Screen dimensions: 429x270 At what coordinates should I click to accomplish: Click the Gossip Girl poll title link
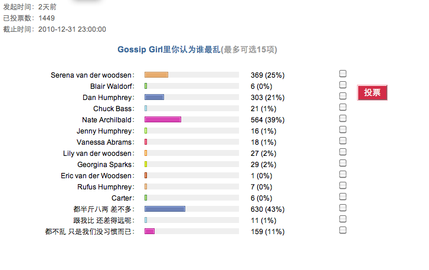[197, 49]
